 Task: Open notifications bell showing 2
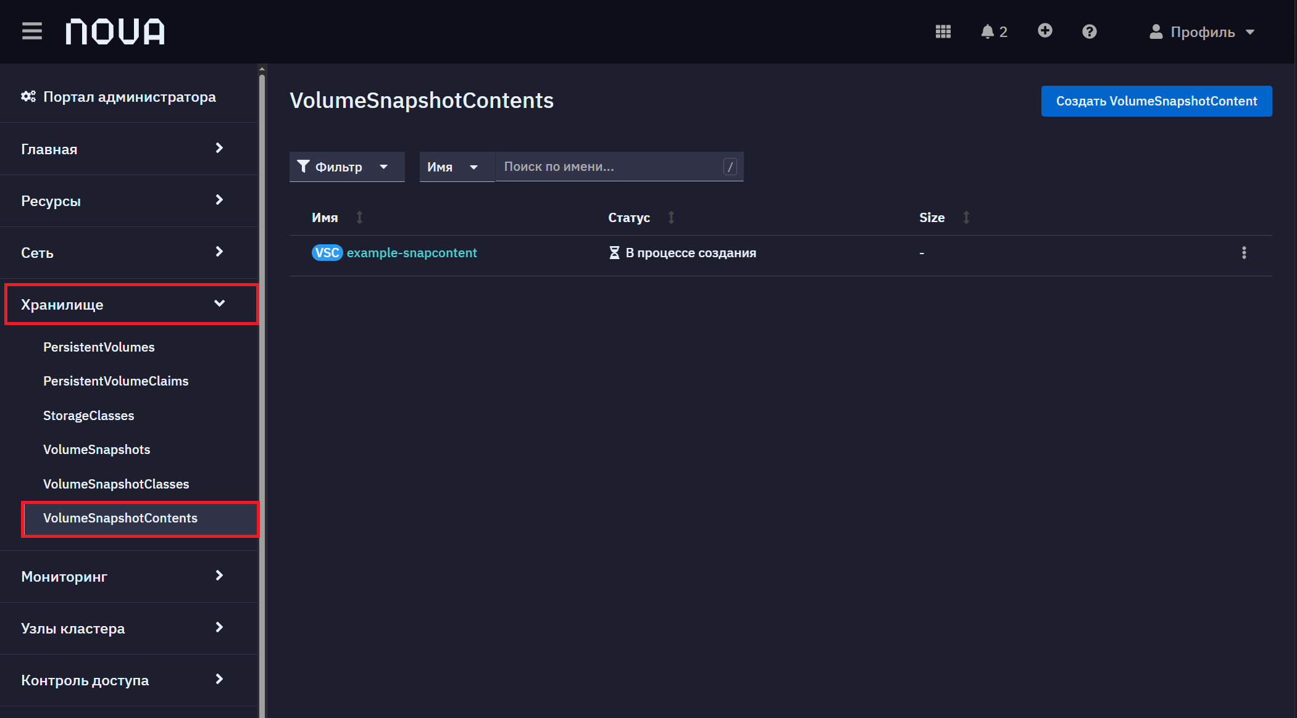point(993,31)
